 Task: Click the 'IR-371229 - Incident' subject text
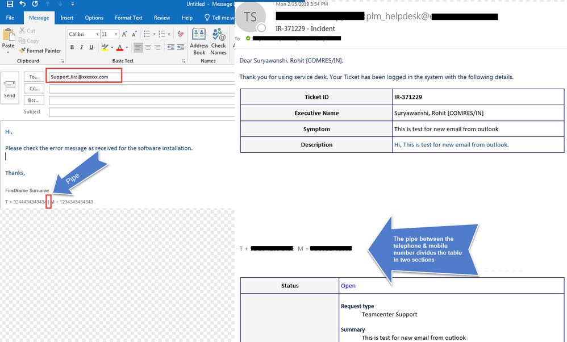click(305, 28)
